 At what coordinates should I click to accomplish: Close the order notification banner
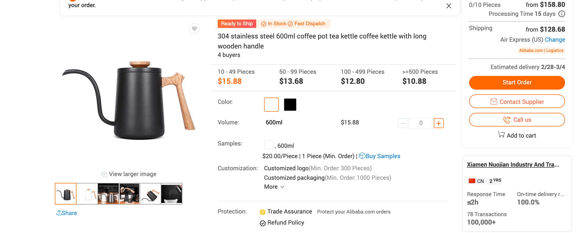pos(449,6)
